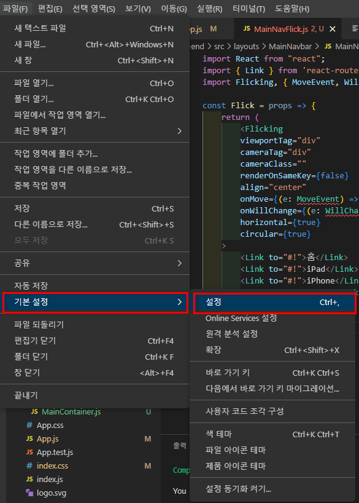
Task: Click the App.js JS file icon
Action: (29, 438)
